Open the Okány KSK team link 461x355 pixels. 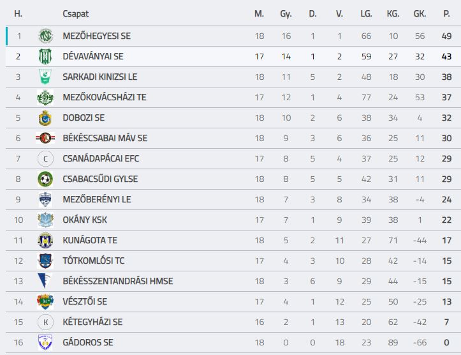coord(85,220)
